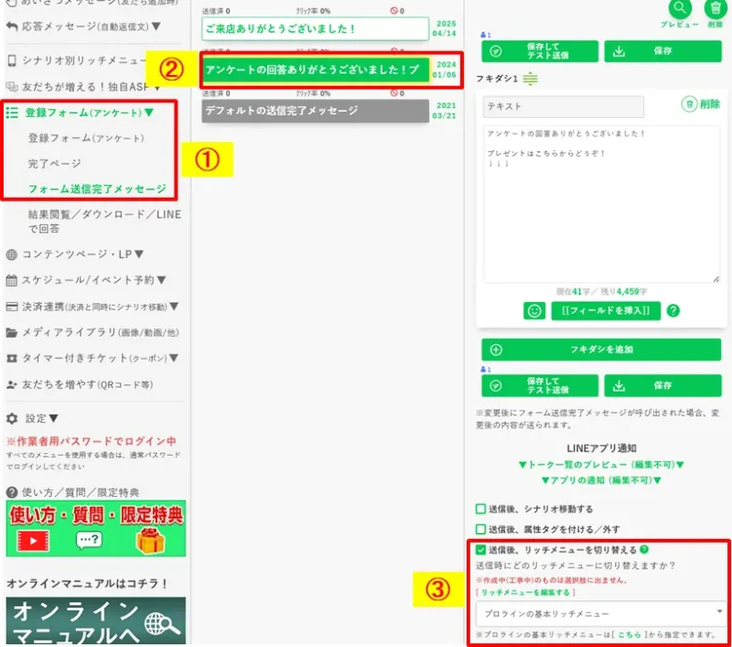Click the phone icon beside シナリオ別リッチメニュー
The width and height of the screenshot is (732, 647).
point(10,63)
